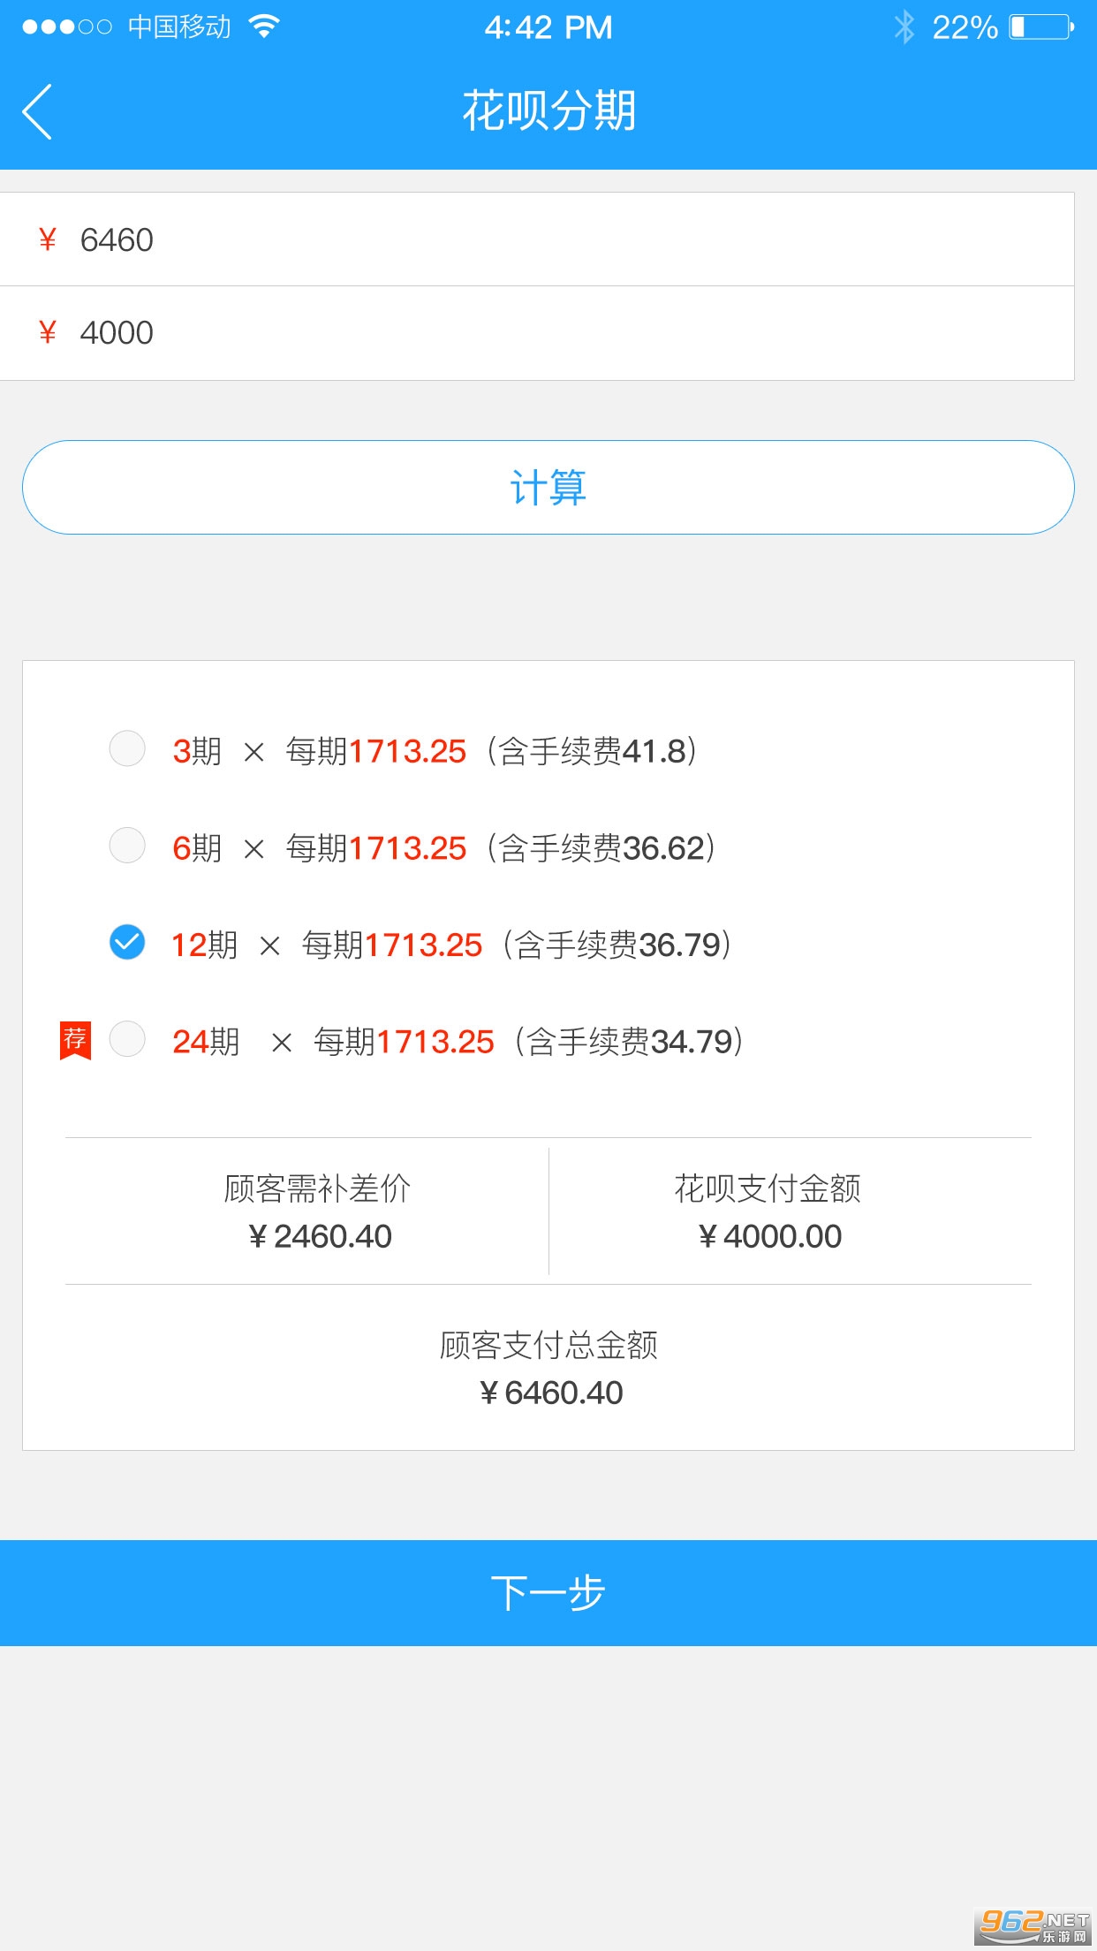Viewport: 1097px width, 1951px height.
Task: Tap the 花呗支付金额 amount cell
Action: tap(768, 1212)
